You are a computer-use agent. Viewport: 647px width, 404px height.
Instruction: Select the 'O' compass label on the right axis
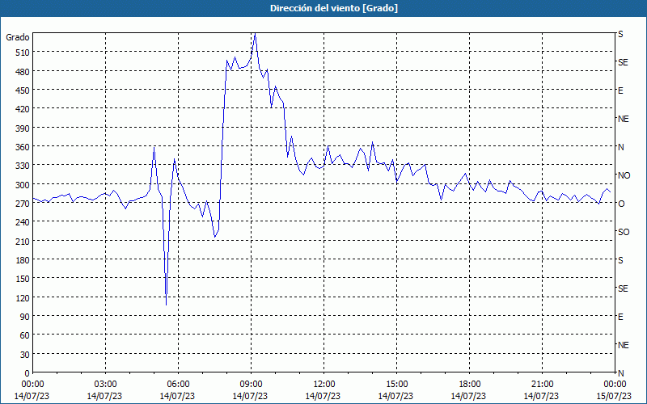pos(621,204)
